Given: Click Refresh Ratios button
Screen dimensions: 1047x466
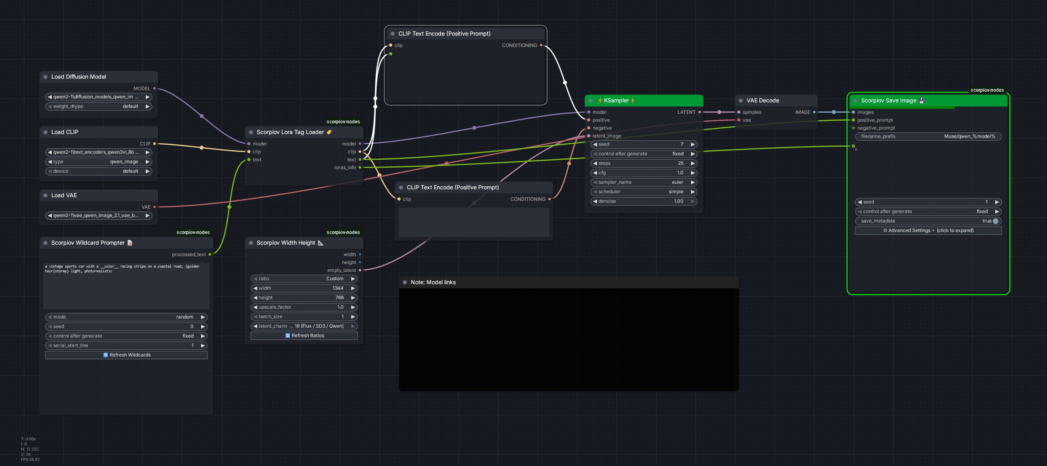Looking at the screenshot, I should pos(304,336).
